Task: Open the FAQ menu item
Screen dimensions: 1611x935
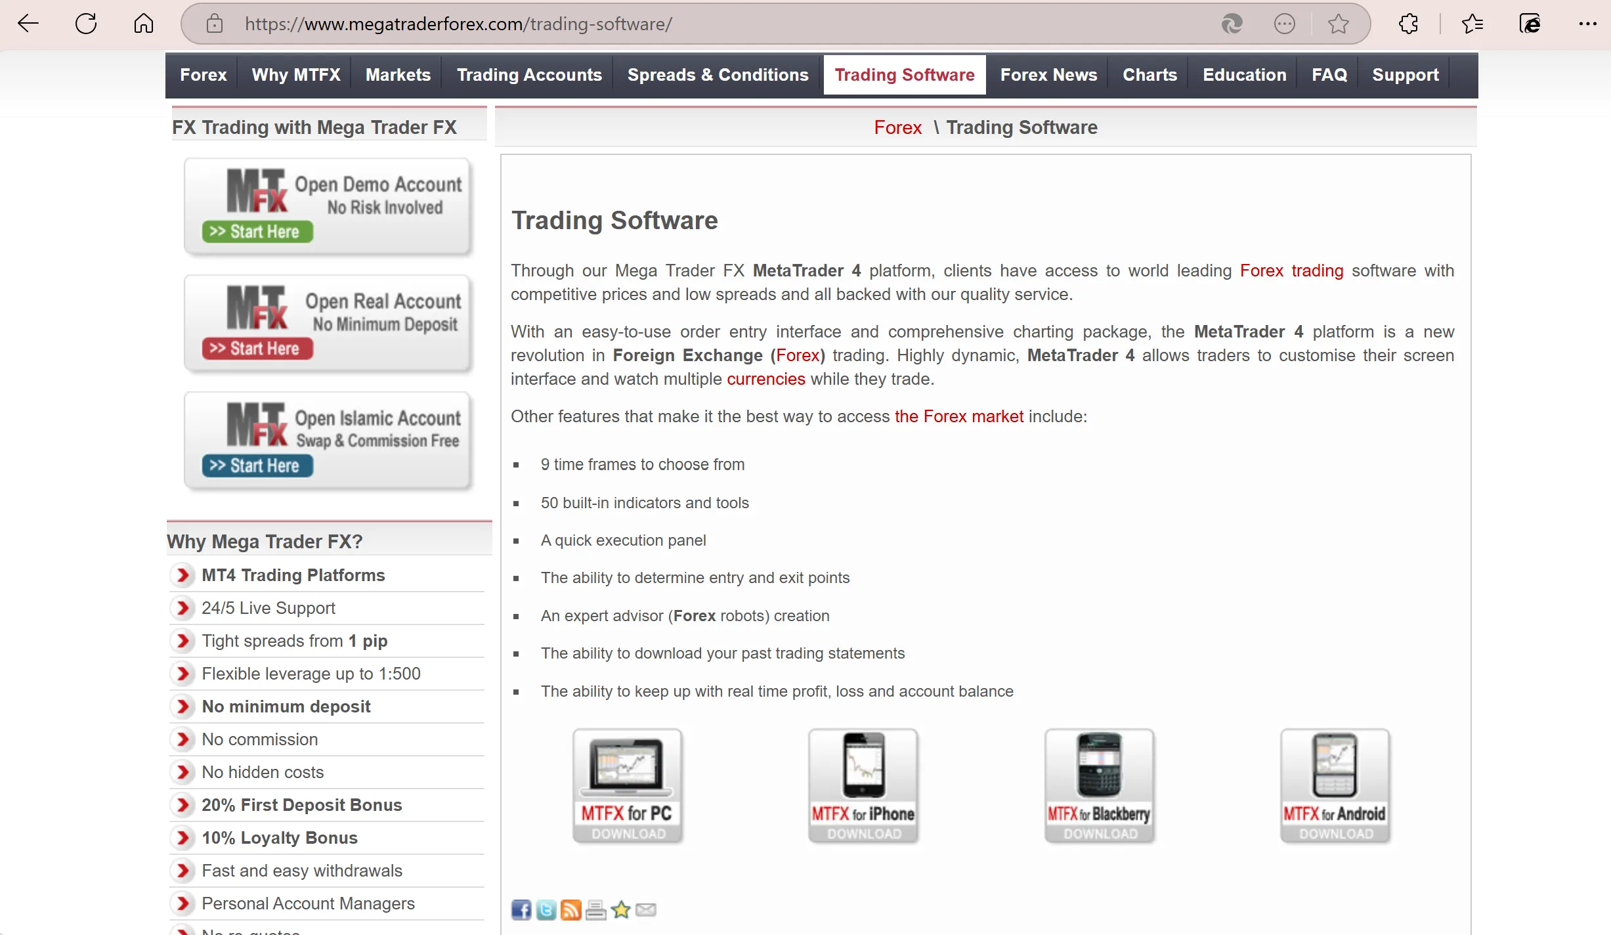Action: point(1329,75)
